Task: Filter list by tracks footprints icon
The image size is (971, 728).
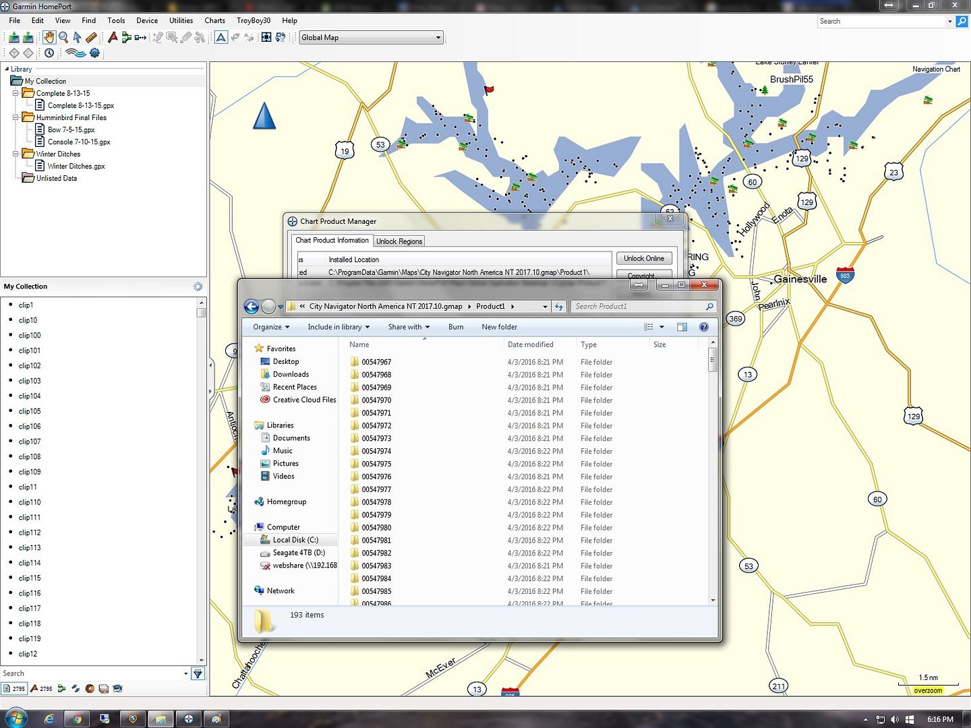Action: click(76, 689)
